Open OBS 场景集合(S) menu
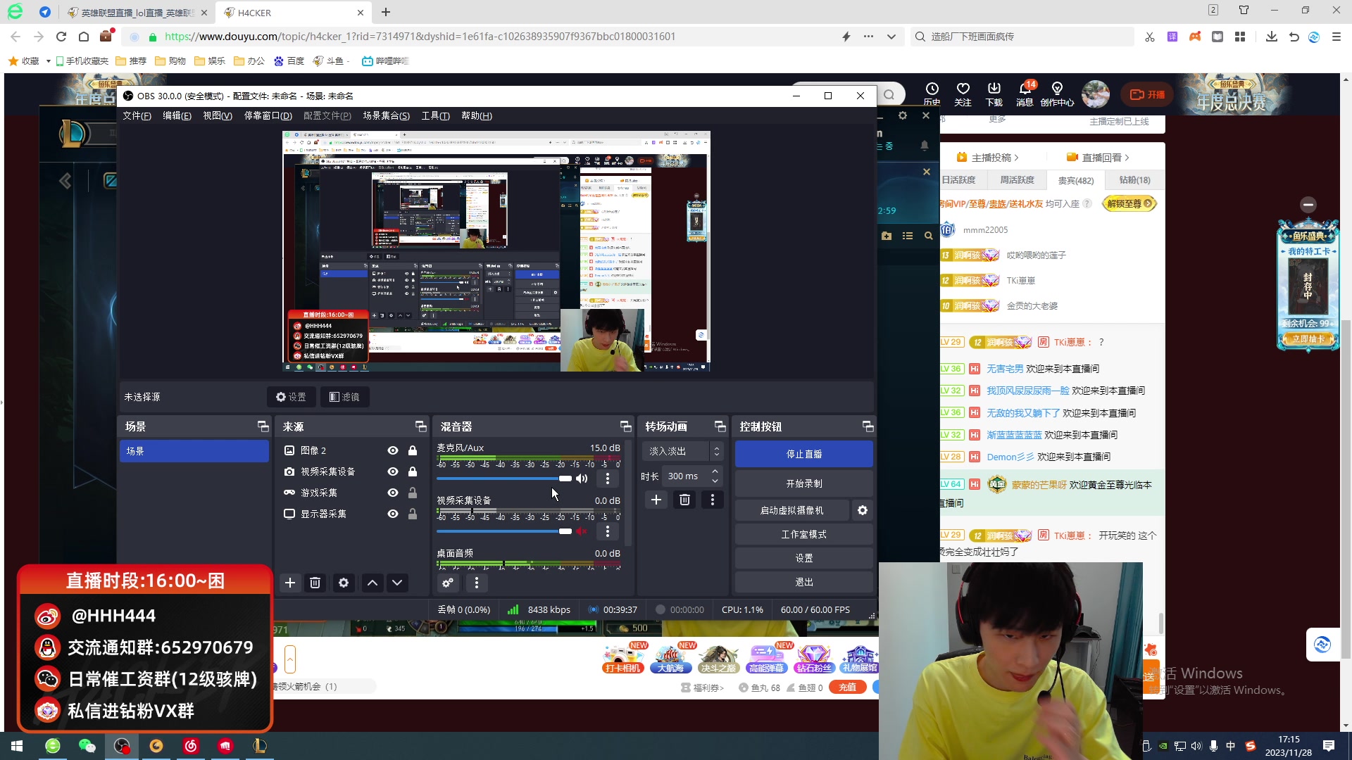The image size is (1352, 760). point(386,116)
